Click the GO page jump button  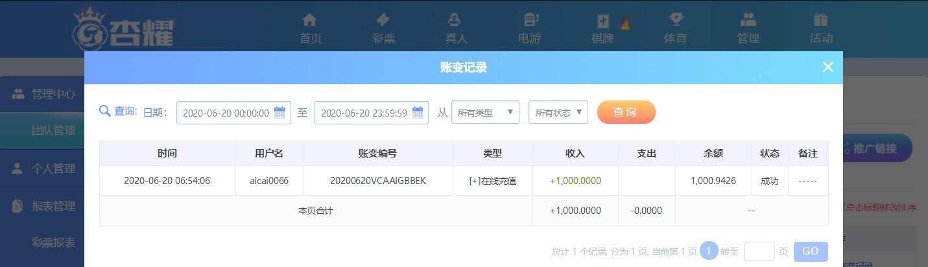(x=811, y=251)
